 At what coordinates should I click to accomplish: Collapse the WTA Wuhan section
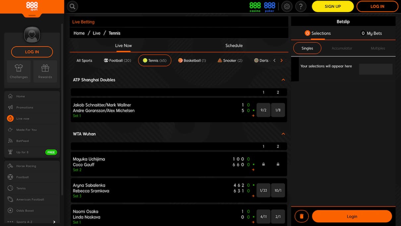pyautogui.click(x=283, y=134)
